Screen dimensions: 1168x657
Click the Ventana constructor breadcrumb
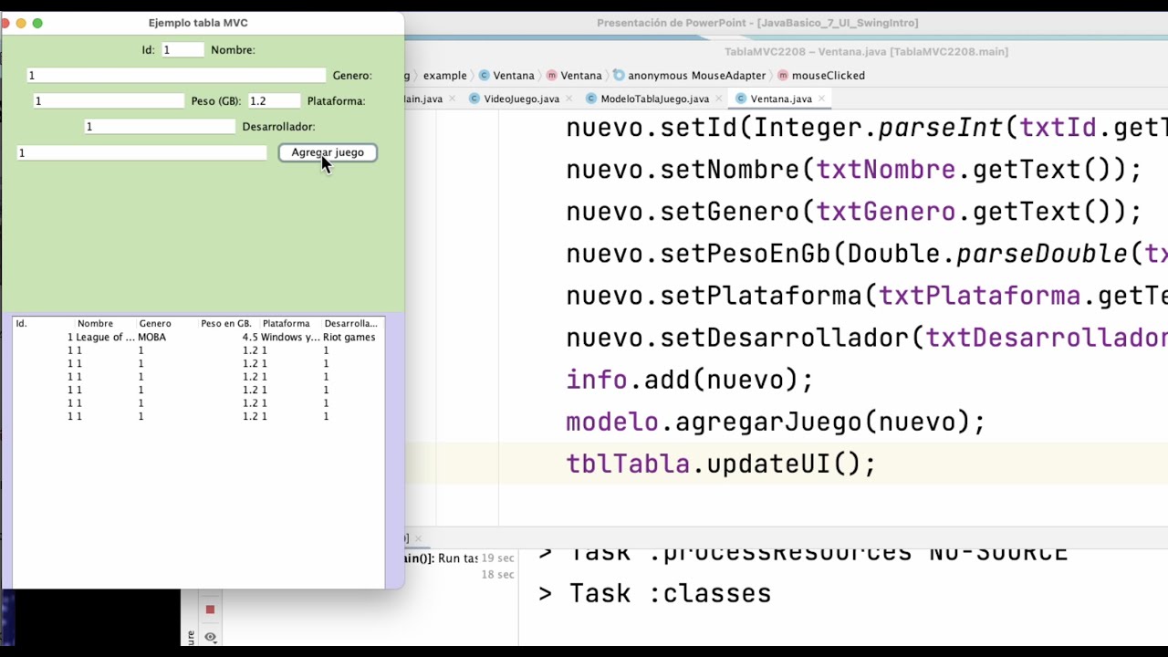pos(574,76)
